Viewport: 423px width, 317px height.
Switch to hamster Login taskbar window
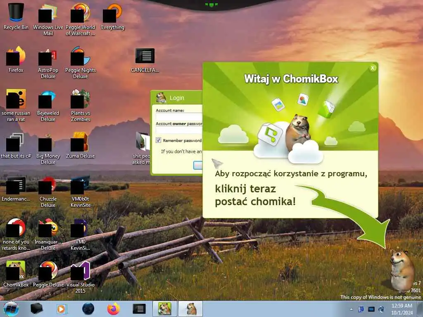(190, 309)
